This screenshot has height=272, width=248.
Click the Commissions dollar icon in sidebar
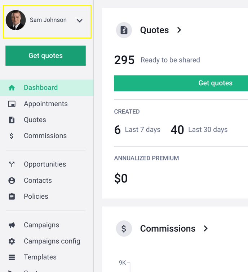(12, 136)
